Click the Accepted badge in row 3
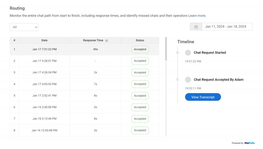Viewport: 263px width, 149px height. pyautogui.click(x=140, y=72)
